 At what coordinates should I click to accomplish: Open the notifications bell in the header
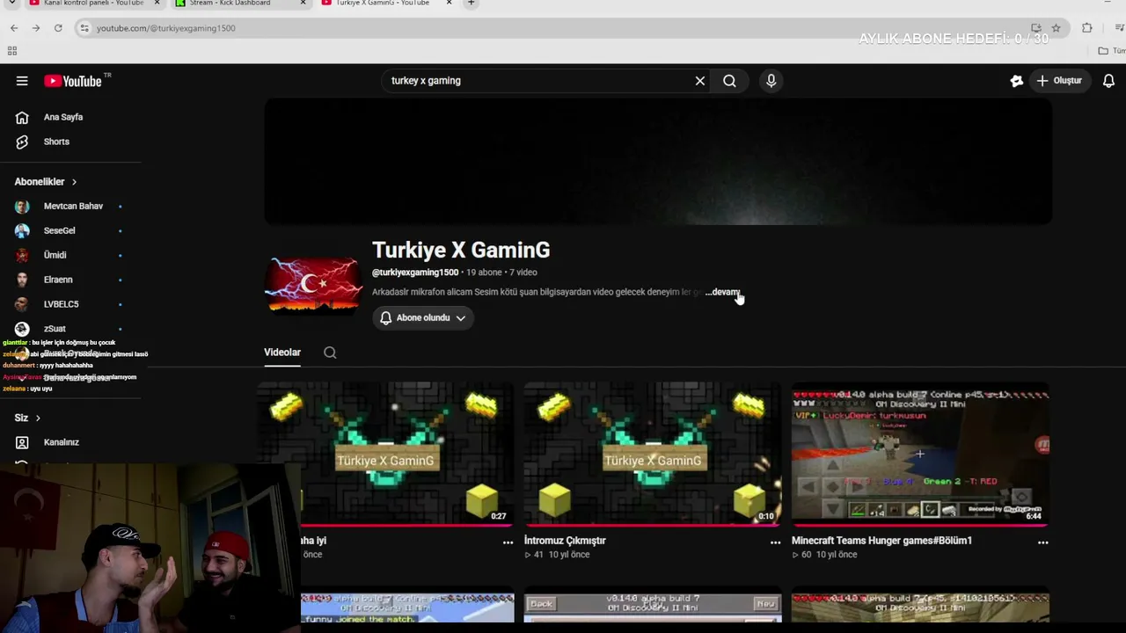coord(1108,81)
